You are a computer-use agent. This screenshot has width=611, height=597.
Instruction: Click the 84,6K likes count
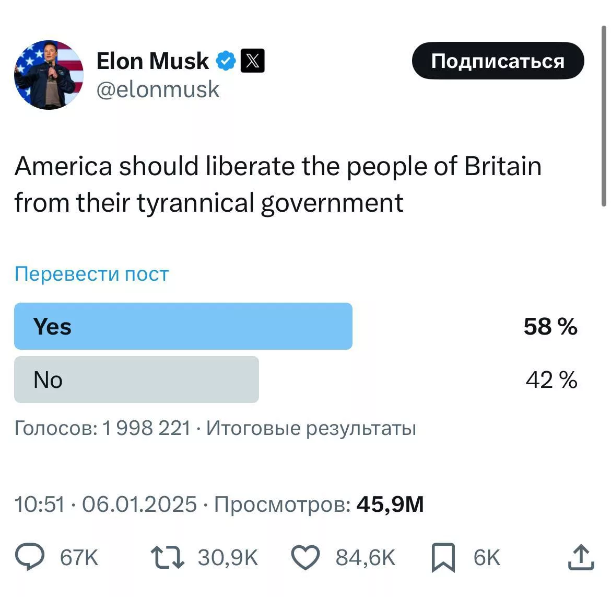click(x=366, y=558)
